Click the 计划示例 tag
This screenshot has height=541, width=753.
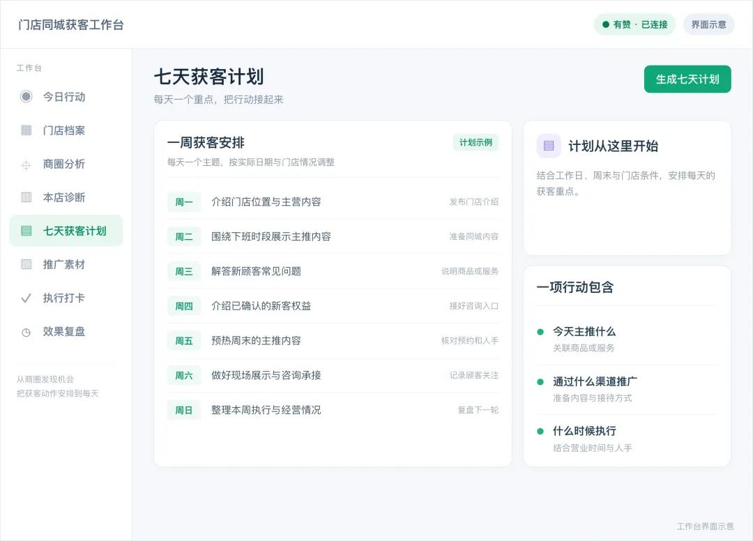476,143
